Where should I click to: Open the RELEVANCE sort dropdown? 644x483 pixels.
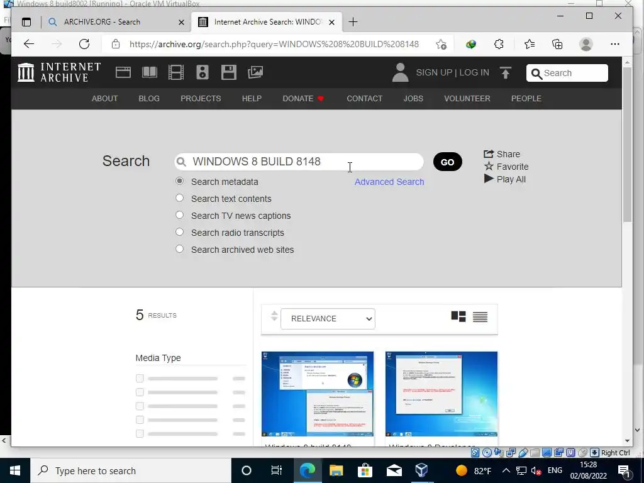(328, 319)
